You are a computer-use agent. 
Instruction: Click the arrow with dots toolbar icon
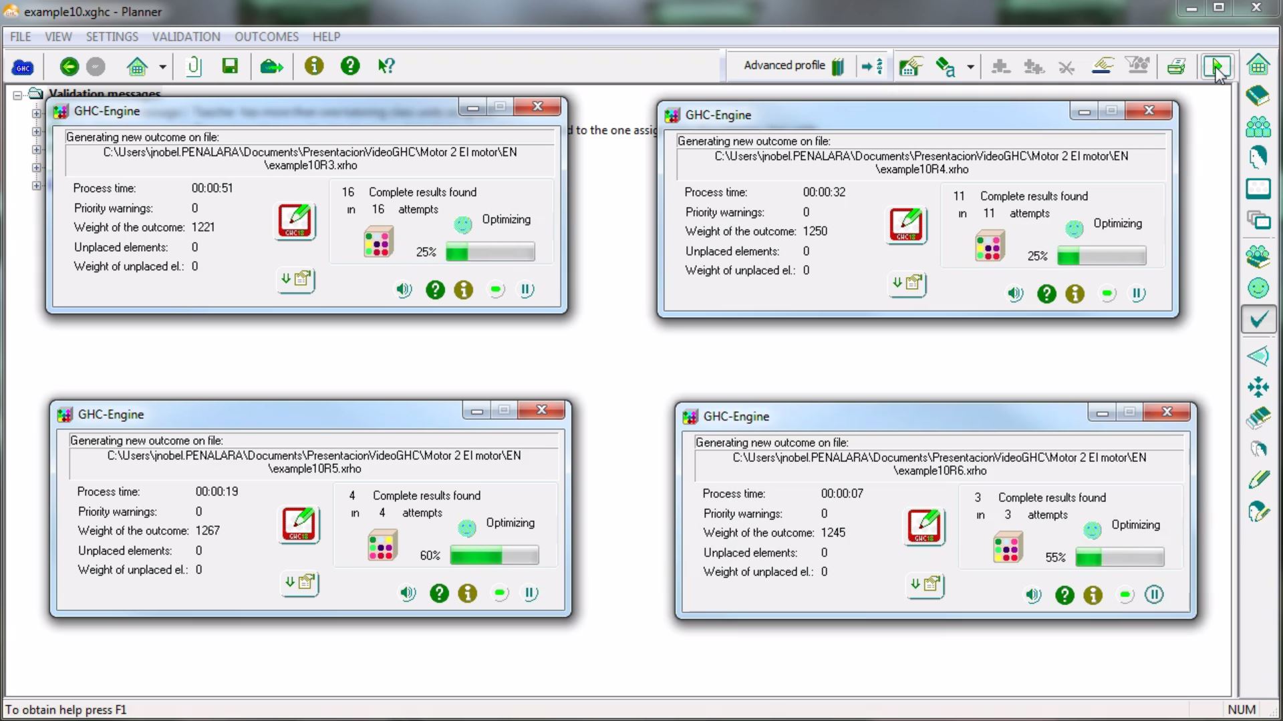coord(872,66)
